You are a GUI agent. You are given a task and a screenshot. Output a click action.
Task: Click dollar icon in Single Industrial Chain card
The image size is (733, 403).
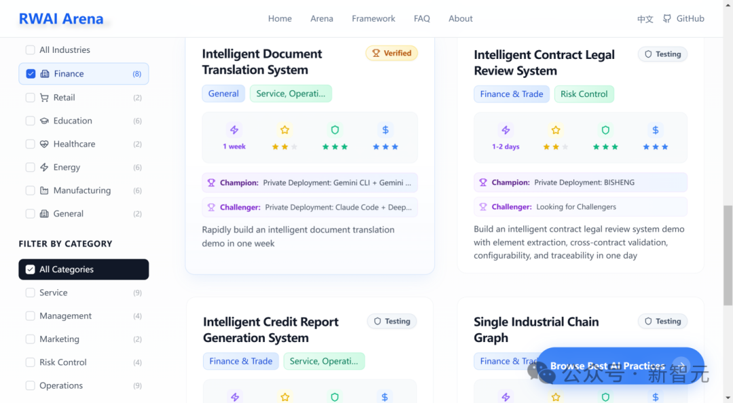656,396
